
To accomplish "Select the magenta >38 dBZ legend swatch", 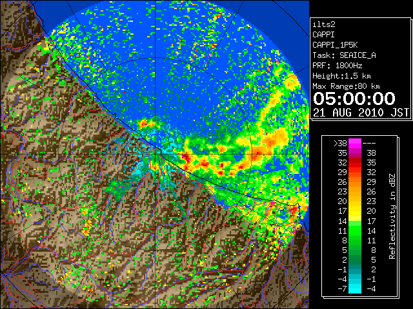I will coord(355,143).
